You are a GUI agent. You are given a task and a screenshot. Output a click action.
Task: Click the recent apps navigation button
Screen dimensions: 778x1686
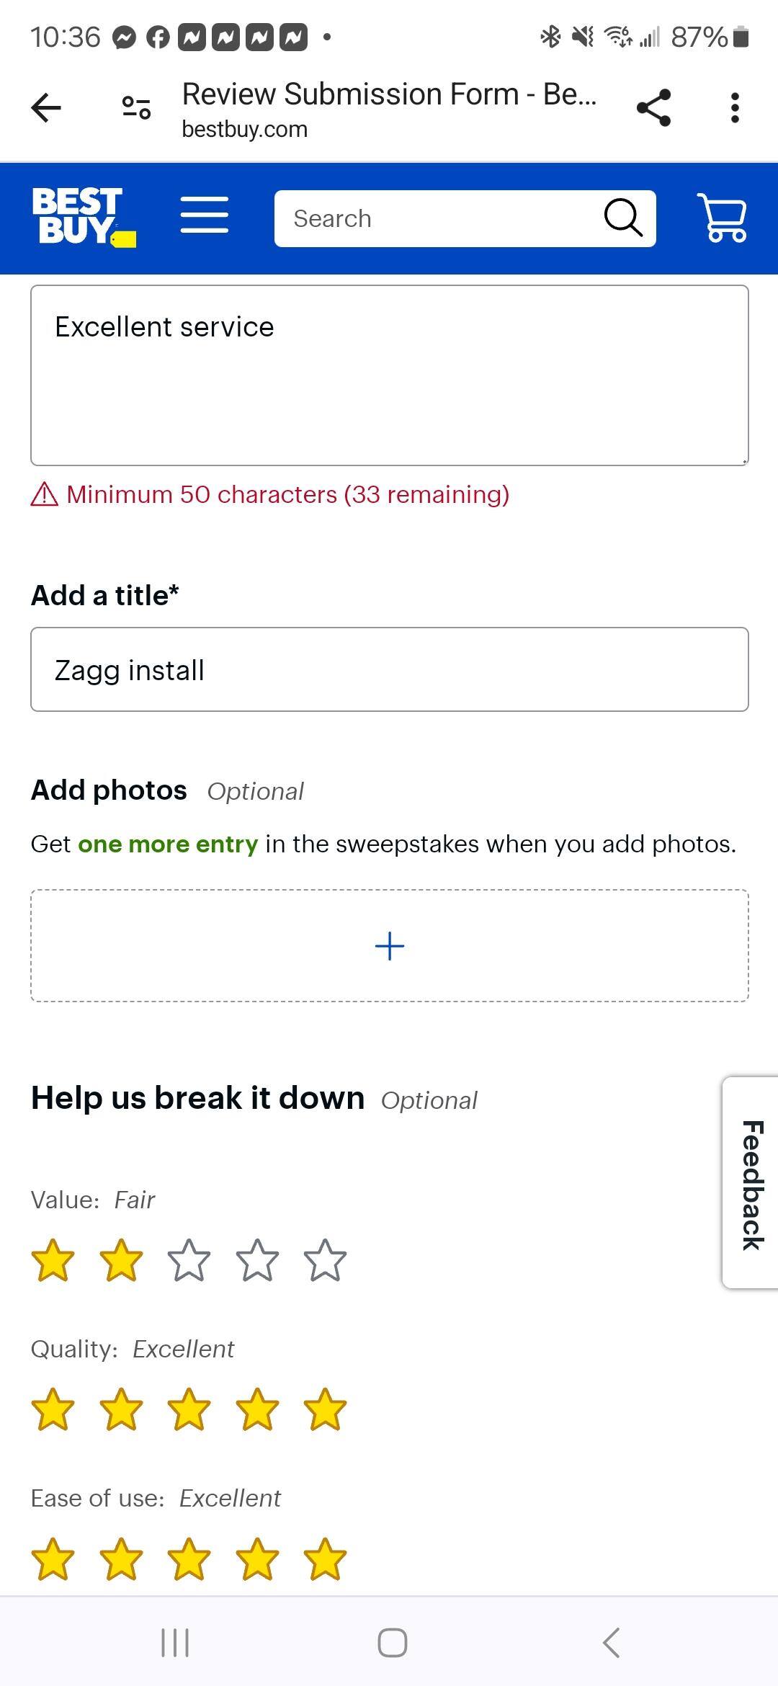[x=175, y=1643]
